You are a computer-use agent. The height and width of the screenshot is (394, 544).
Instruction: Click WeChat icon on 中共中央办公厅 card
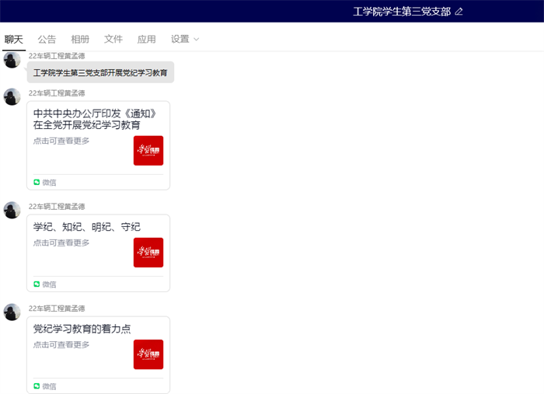pos(37,183)
